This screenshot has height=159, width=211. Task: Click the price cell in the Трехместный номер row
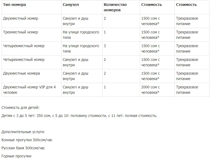pyautogui.click(x=151, y=35)
